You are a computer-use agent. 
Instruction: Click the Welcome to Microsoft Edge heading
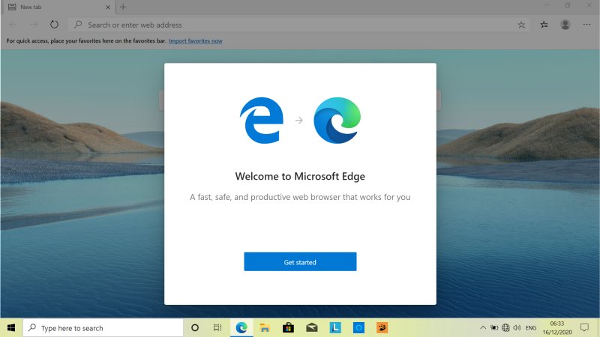point(300,176)
